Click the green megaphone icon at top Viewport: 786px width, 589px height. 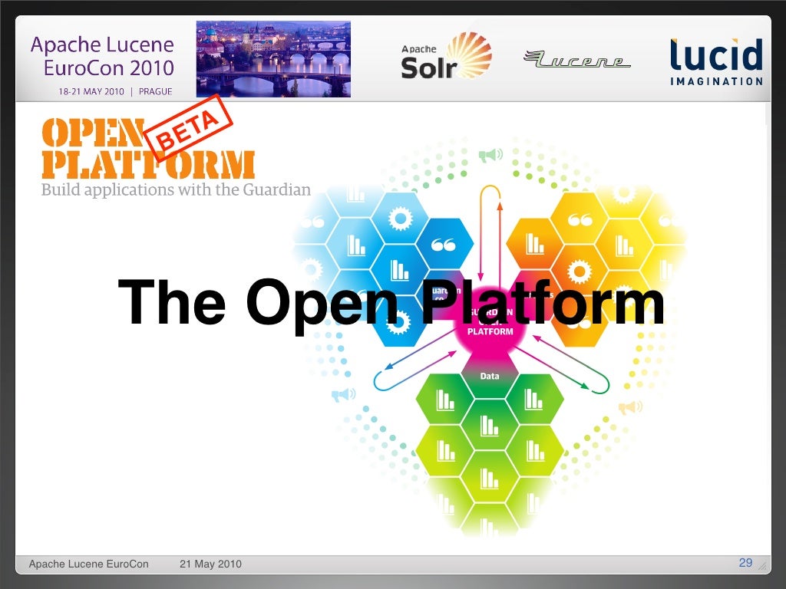(490, 155)
